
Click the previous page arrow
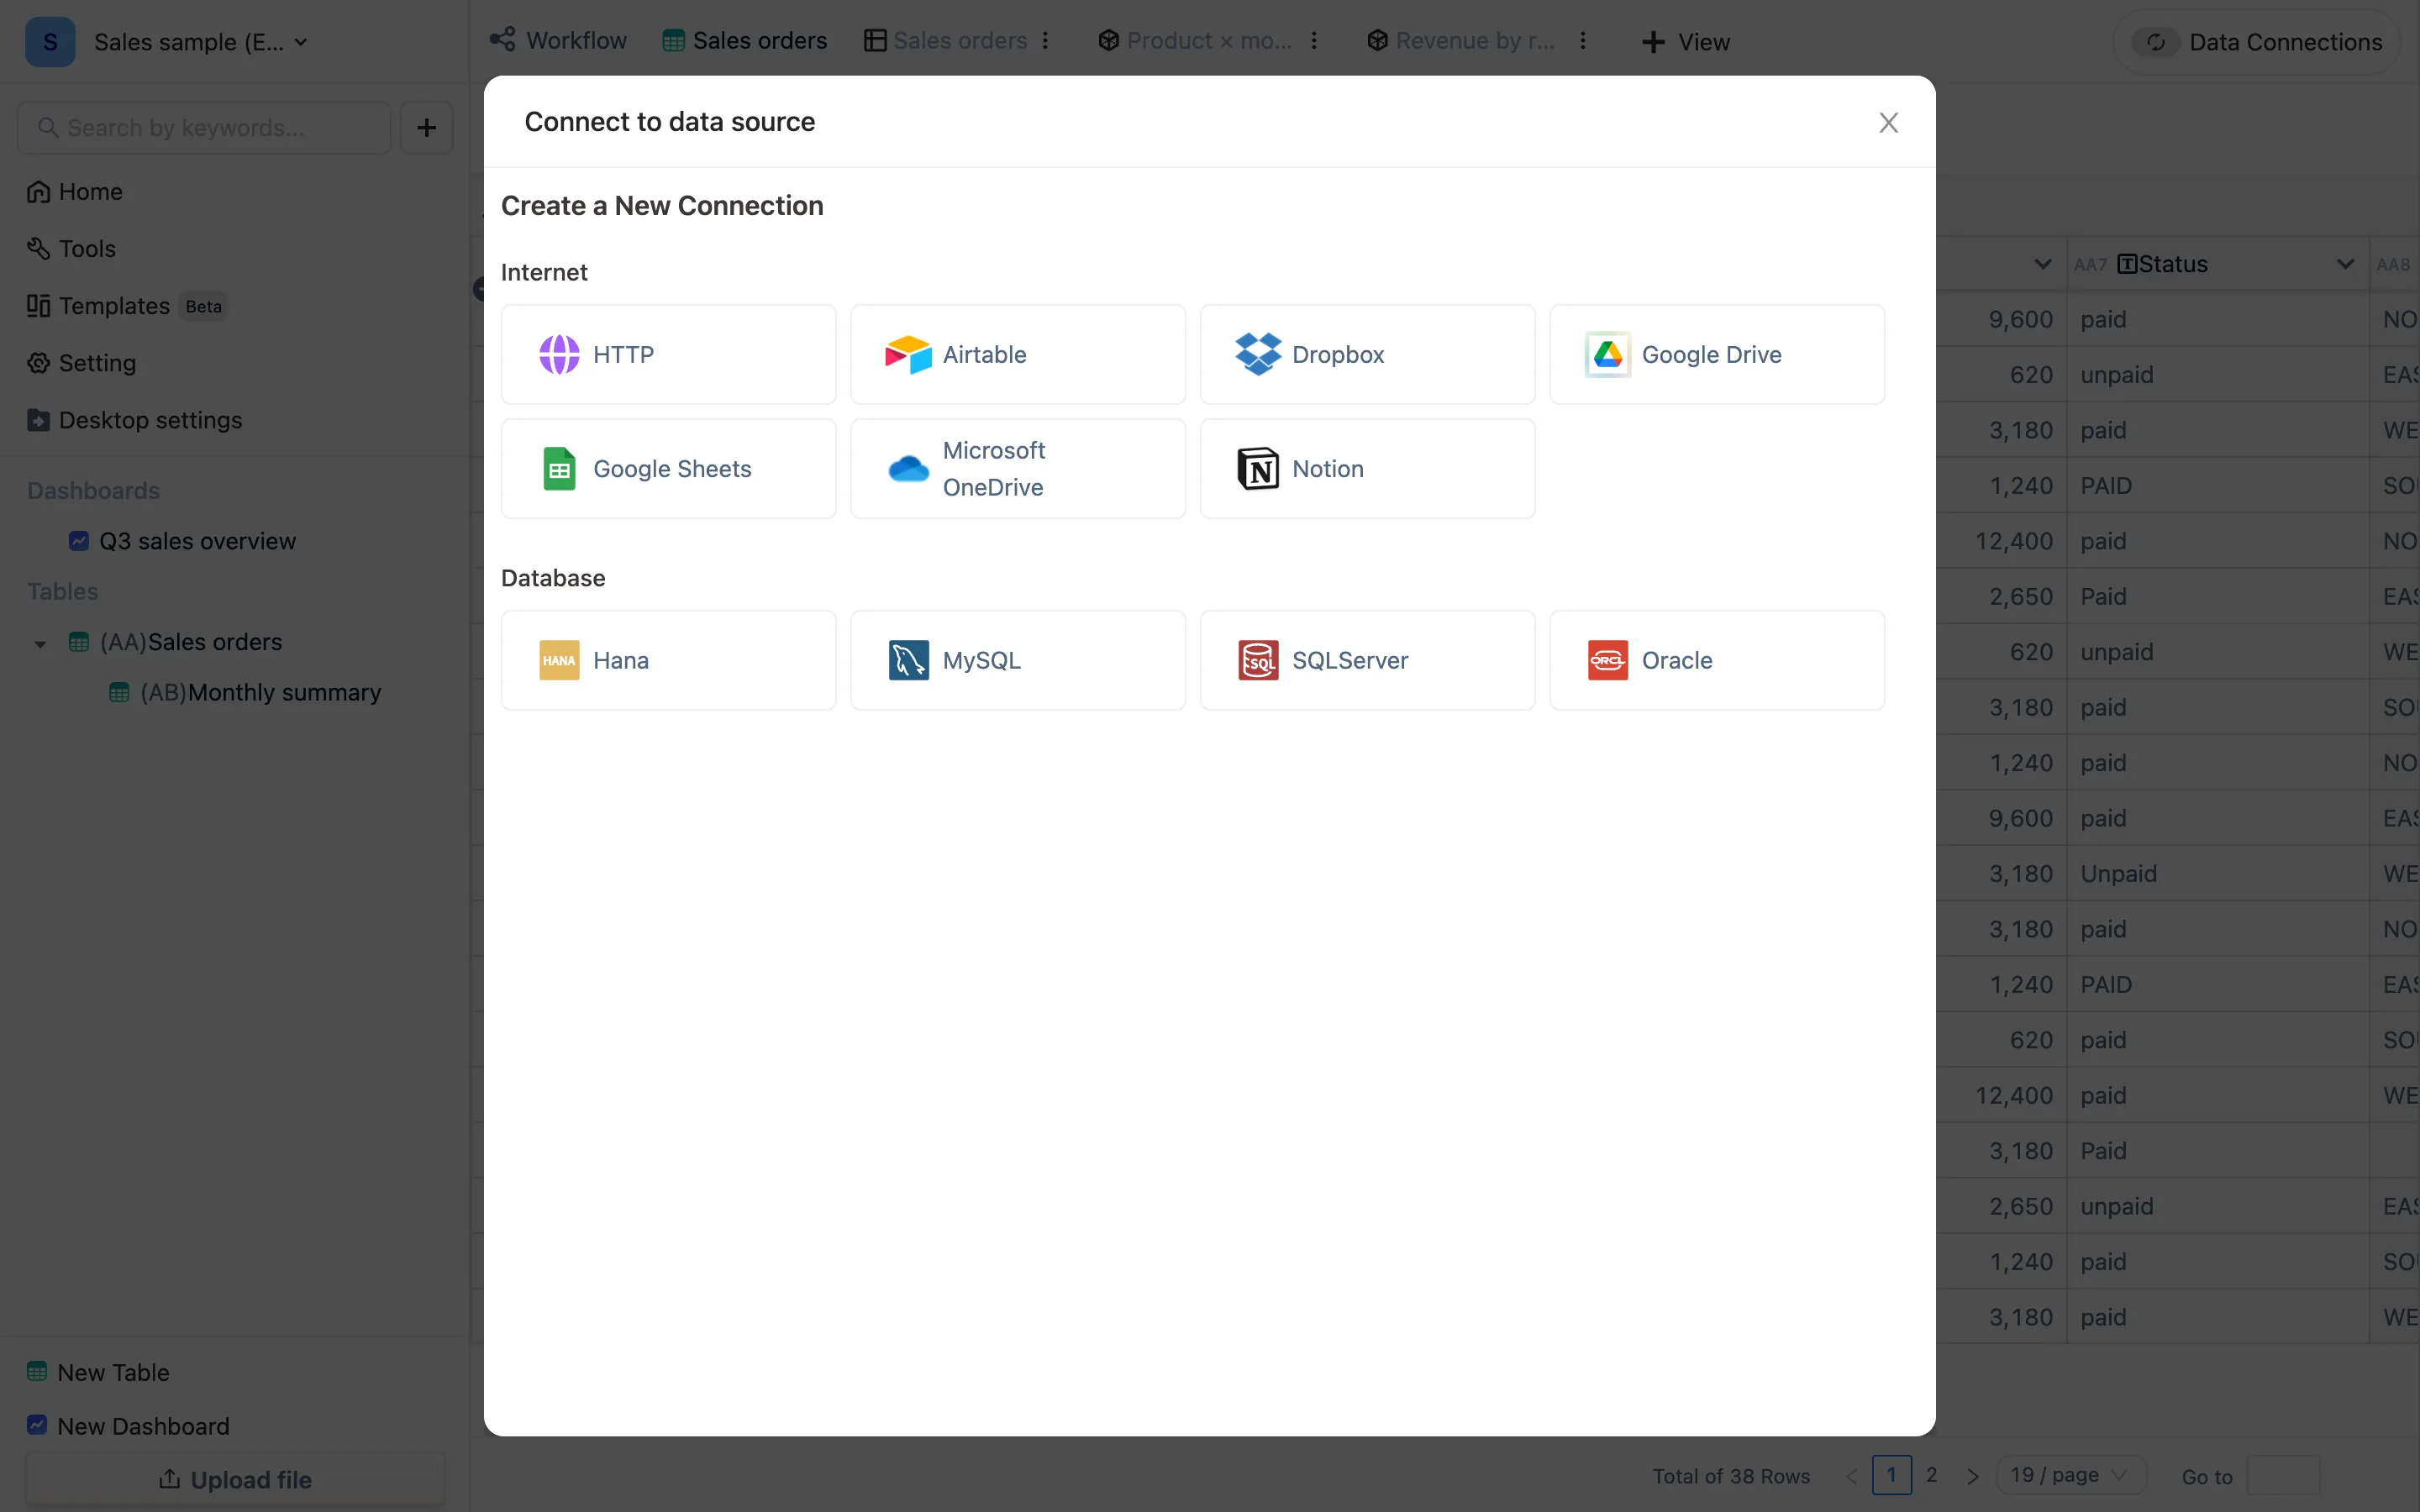[x=1851, y=1476]
